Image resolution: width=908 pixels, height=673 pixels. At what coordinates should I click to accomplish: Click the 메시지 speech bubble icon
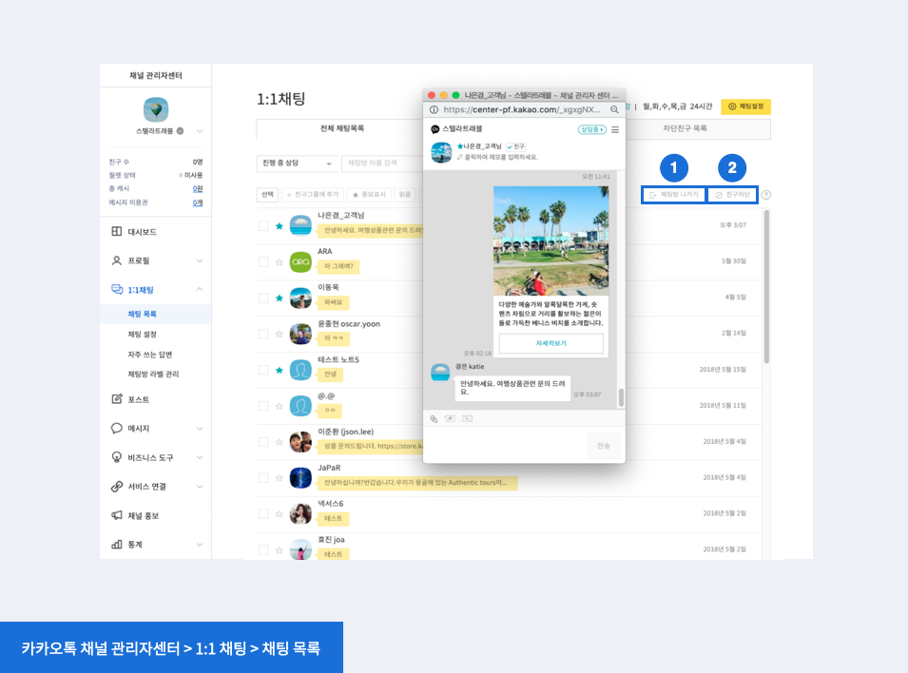(x=116, y=428)
